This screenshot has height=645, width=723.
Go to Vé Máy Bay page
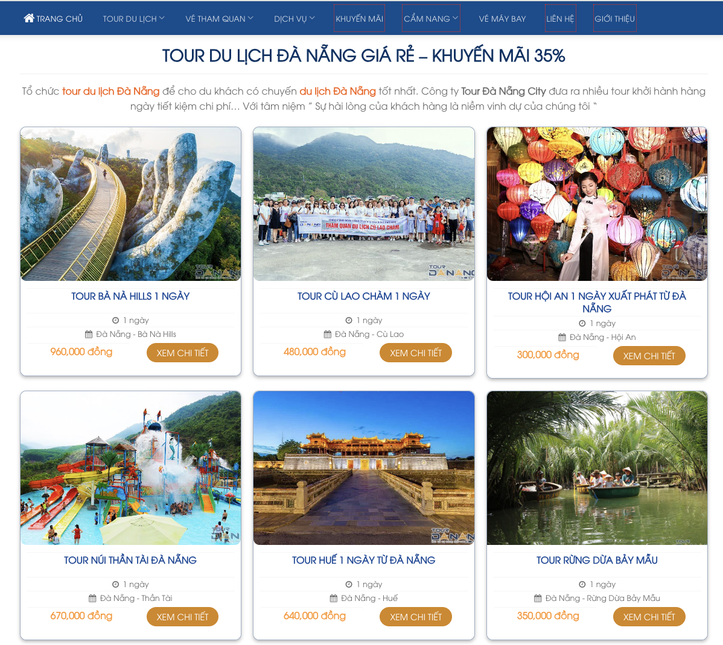[502, 19]
